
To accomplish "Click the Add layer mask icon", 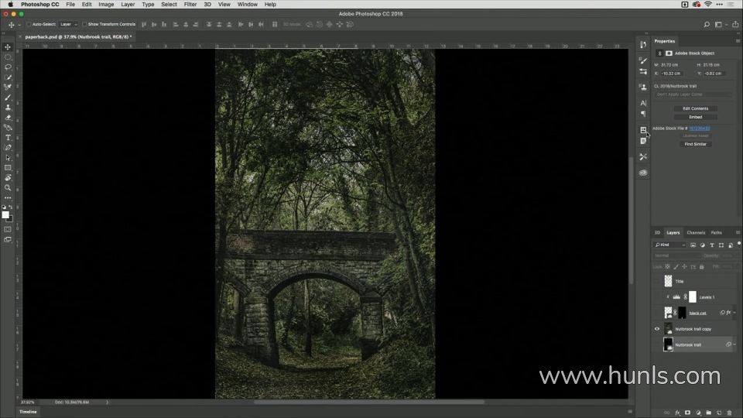I will tap(687, 413).
